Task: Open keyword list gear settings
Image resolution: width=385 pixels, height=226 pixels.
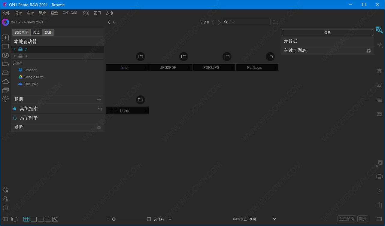Action: point(368,50)
